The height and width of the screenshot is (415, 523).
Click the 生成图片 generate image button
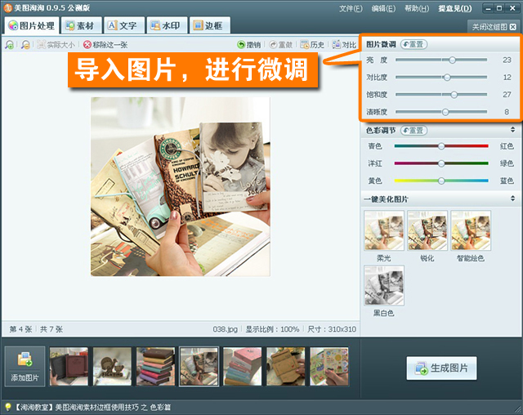click(441, 368)
